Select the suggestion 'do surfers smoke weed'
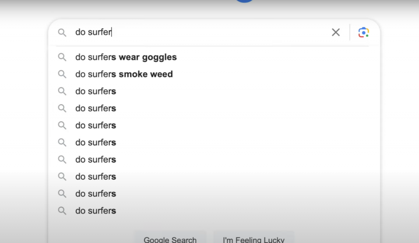419x243 pixels. pyautogui.click(x=124, y=74)
